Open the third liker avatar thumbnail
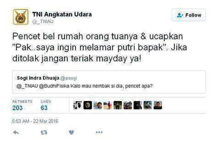Viewport: 218px width, 146px height. tap(98, 105)
